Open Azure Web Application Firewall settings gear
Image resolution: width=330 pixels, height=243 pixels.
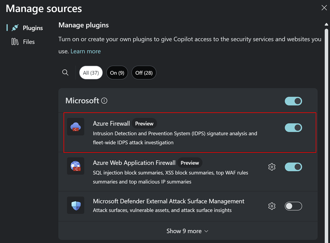tap(272, 167)
